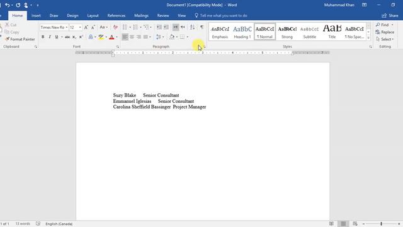403x227 pixels.
Task: Open the Design tab
Action: 72,15
